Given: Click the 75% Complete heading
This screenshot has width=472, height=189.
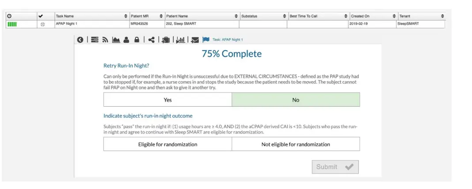Looking at the screenshot, I should [232, 54].
